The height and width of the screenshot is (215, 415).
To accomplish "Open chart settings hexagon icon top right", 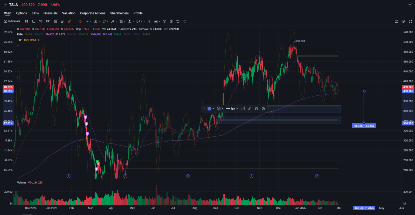I will 403,21.
